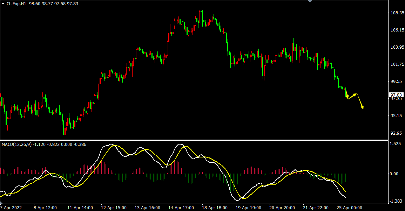
Task: Click the -1.383 MACD scale value
Action: (x=397, y=201)
